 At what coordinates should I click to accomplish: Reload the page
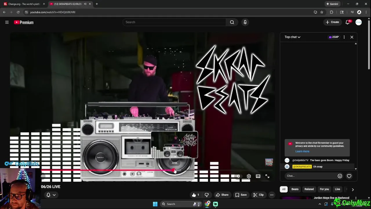click(x=18, y=12)
